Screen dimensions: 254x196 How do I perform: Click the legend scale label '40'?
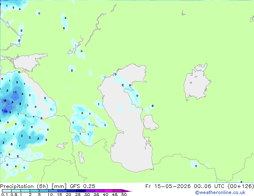(105, 194)
